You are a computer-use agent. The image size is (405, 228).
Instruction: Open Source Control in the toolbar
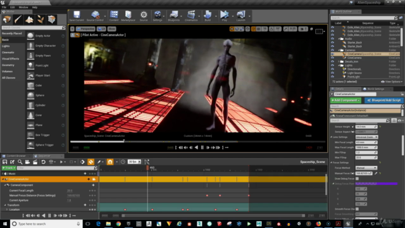(95, 16)
